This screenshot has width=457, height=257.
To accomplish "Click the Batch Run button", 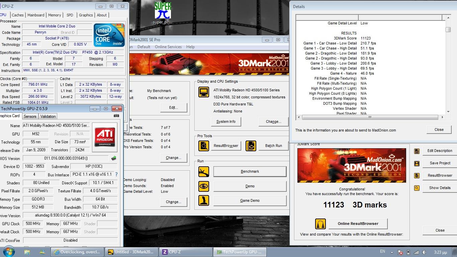I will click(274, 146).
